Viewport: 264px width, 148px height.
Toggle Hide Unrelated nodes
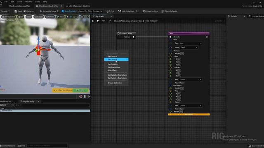coord(126,11)
